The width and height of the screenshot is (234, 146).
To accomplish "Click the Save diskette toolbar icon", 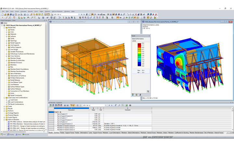I will click(13, 15).
